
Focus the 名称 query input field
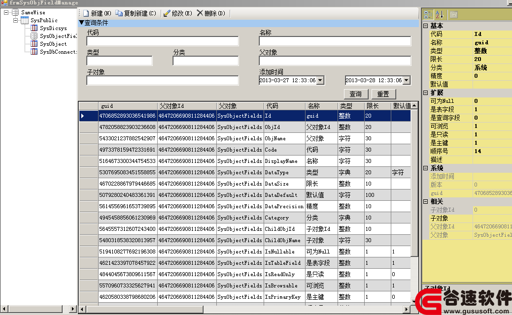click(x=335, y=41)
